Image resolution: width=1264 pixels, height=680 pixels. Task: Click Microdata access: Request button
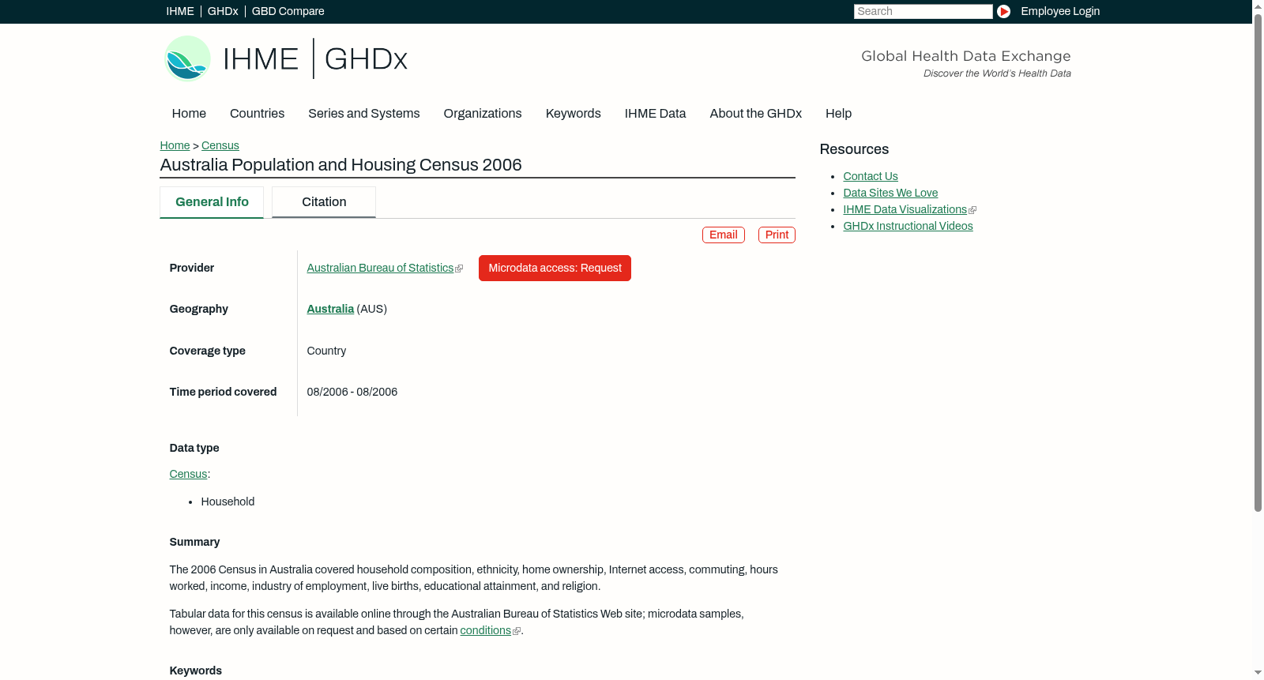coord(555,268)
